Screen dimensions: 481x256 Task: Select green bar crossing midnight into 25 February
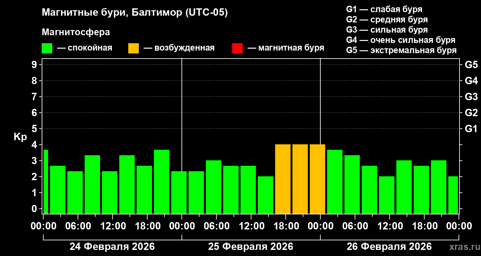pyautogui.click(x=179, y=192)
